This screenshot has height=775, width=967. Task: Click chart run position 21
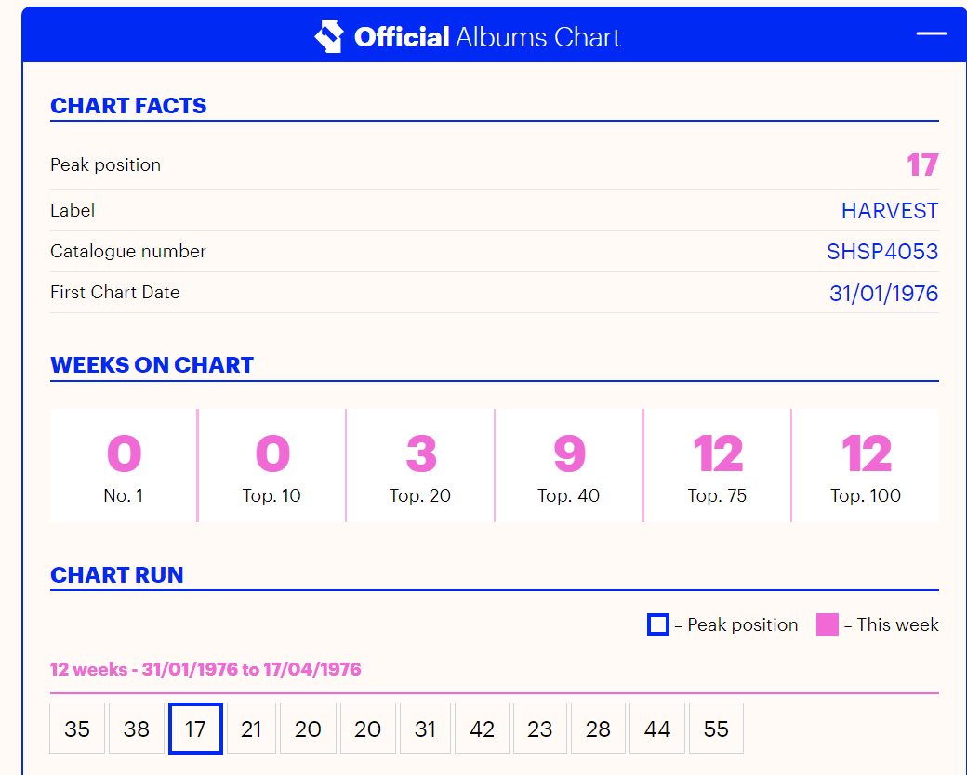coord(251,729)
